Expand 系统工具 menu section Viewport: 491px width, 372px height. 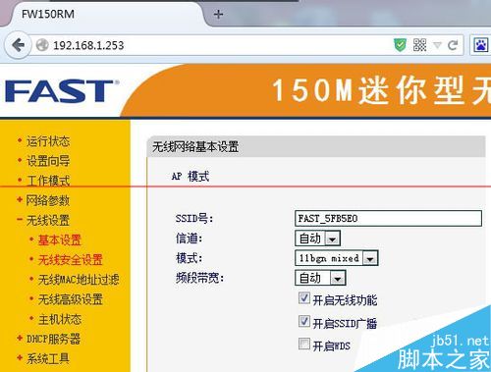[x=48, y=358]
